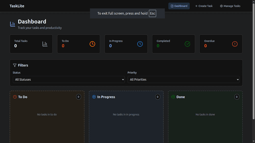Screen dimensions: 255x143
Task: Click the scrollbar up arrow
Action: coord(253,1)
